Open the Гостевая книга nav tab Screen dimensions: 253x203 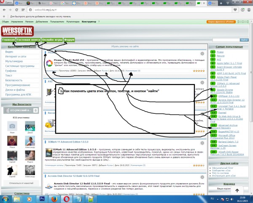[28, 40]
